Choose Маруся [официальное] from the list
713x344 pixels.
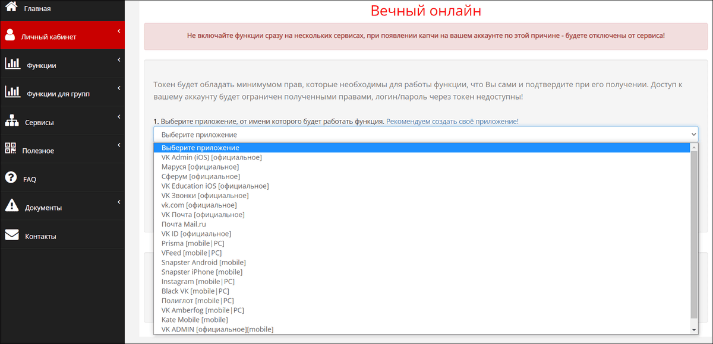coord(422,167)
